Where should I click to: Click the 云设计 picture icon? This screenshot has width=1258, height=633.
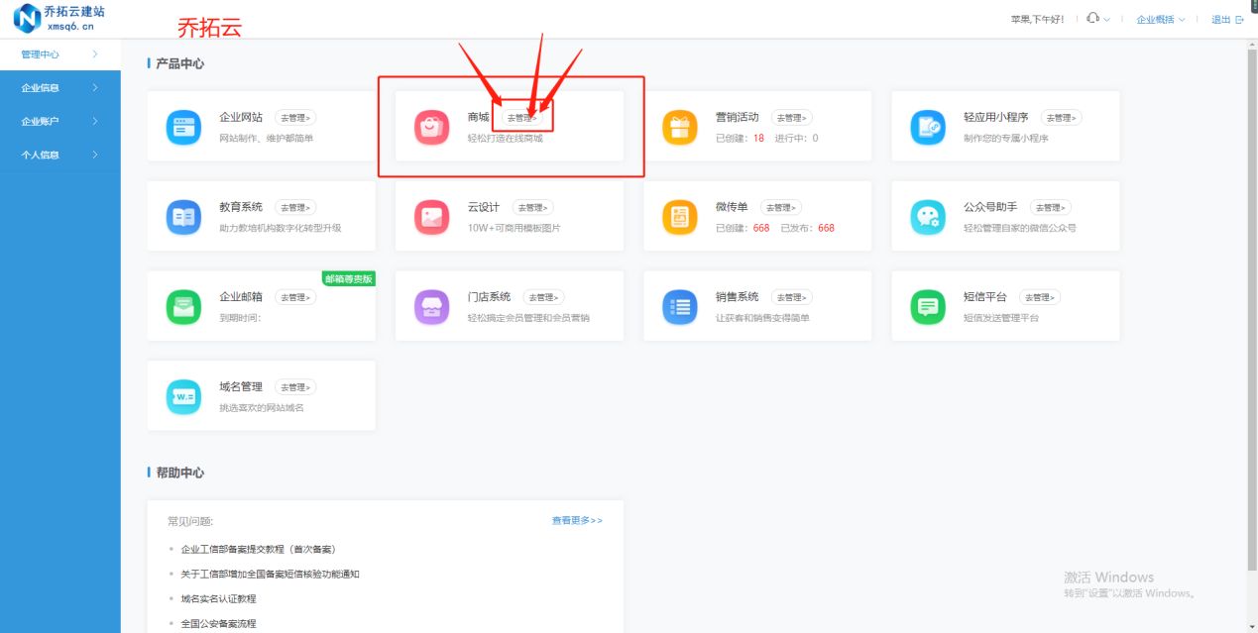coord(430,216)
